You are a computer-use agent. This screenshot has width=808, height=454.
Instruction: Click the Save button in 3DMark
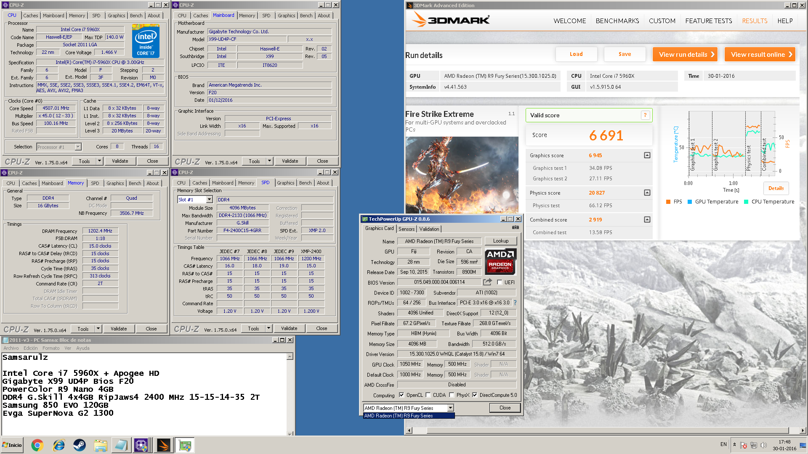tap(625, 54)
